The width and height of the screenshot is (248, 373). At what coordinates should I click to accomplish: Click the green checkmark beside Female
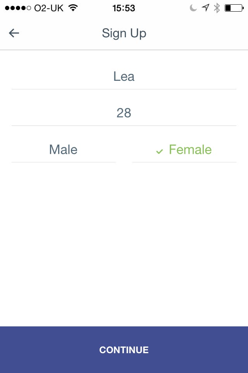click(x=159, y=151)
